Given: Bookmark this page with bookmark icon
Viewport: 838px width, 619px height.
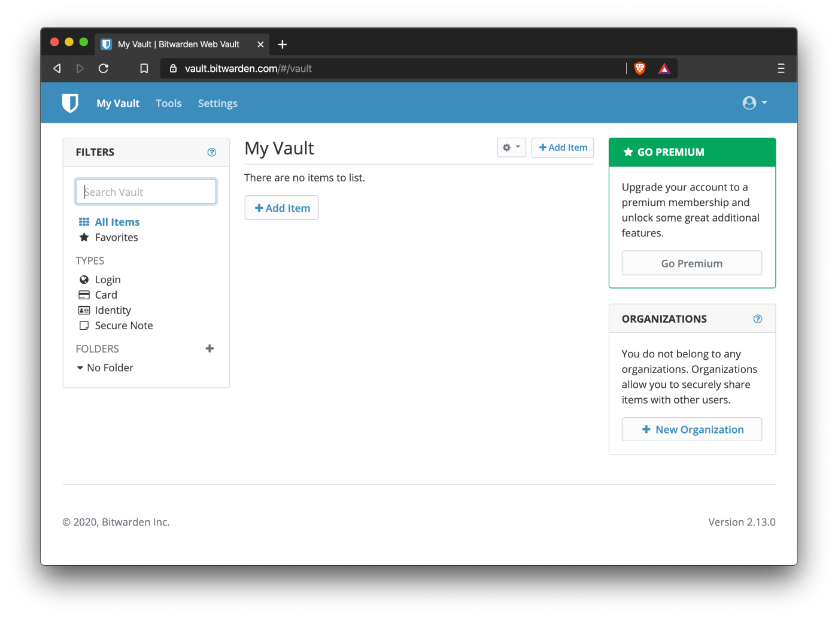Looking at the screenshot, I should tap(144, 68).
